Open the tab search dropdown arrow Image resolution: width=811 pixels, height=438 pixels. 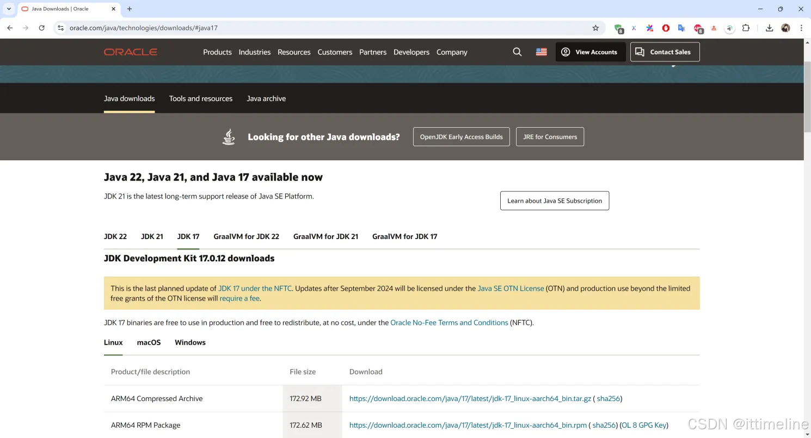pos(9,9)
